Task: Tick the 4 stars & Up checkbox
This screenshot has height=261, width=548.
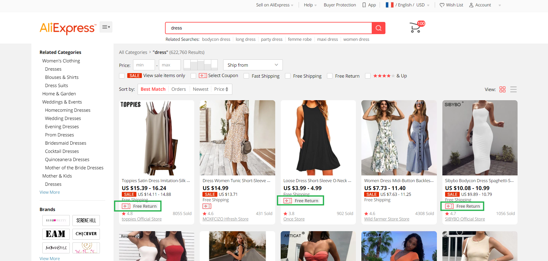Action: (368, 76)
